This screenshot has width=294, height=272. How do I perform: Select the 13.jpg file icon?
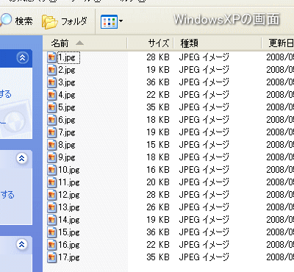click(x=51, y=207)
